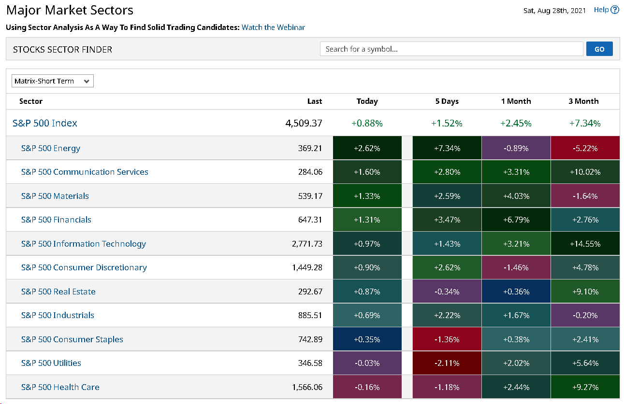Screen dimensions: 624x404
Task: Click the 5 Days column header
Action: [x=447, y=101]
